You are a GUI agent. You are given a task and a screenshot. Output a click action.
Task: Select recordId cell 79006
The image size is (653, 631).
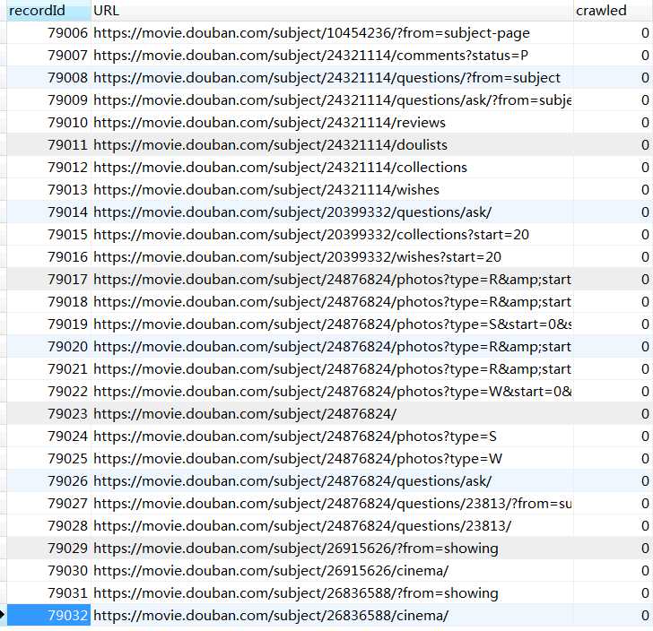48,32
